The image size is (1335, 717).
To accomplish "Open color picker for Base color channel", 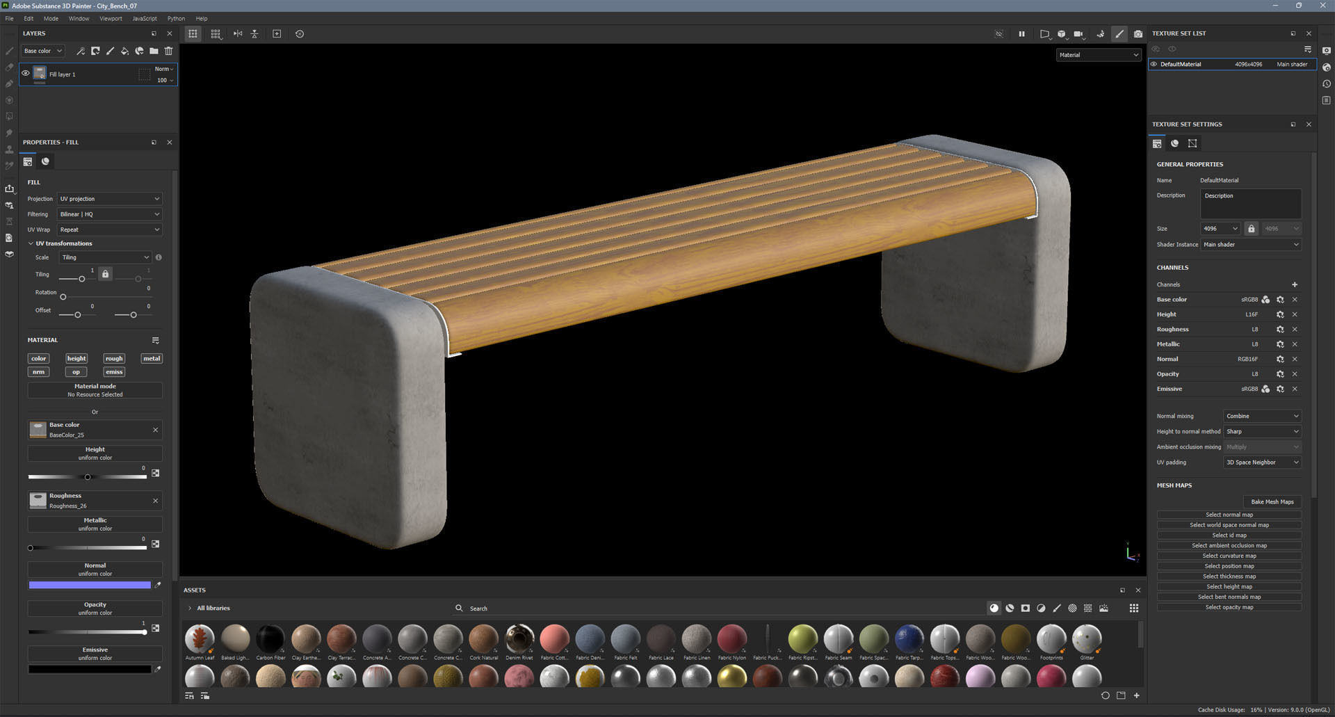I will (x=1265, y=300).
